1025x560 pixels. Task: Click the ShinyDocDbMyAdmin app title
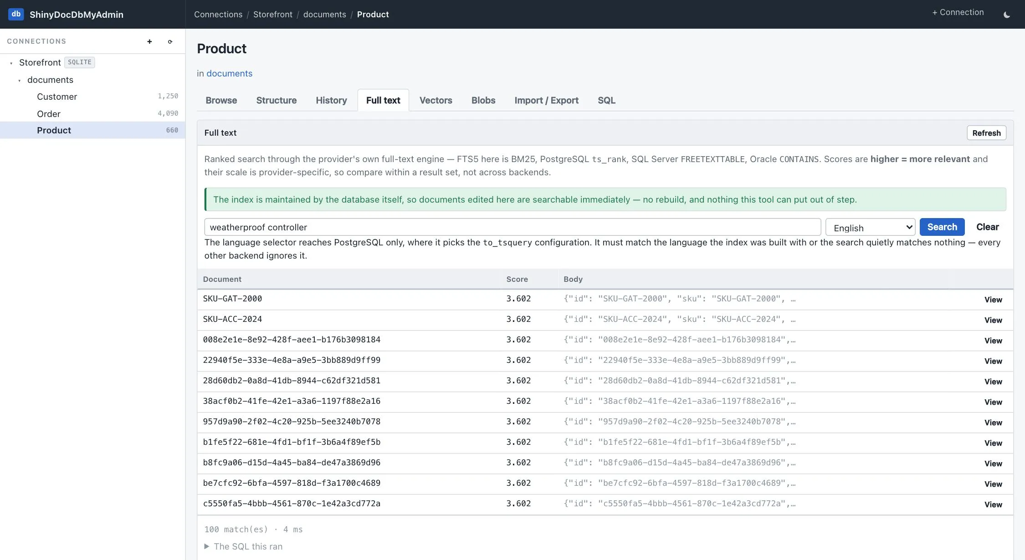click(77, 15)
